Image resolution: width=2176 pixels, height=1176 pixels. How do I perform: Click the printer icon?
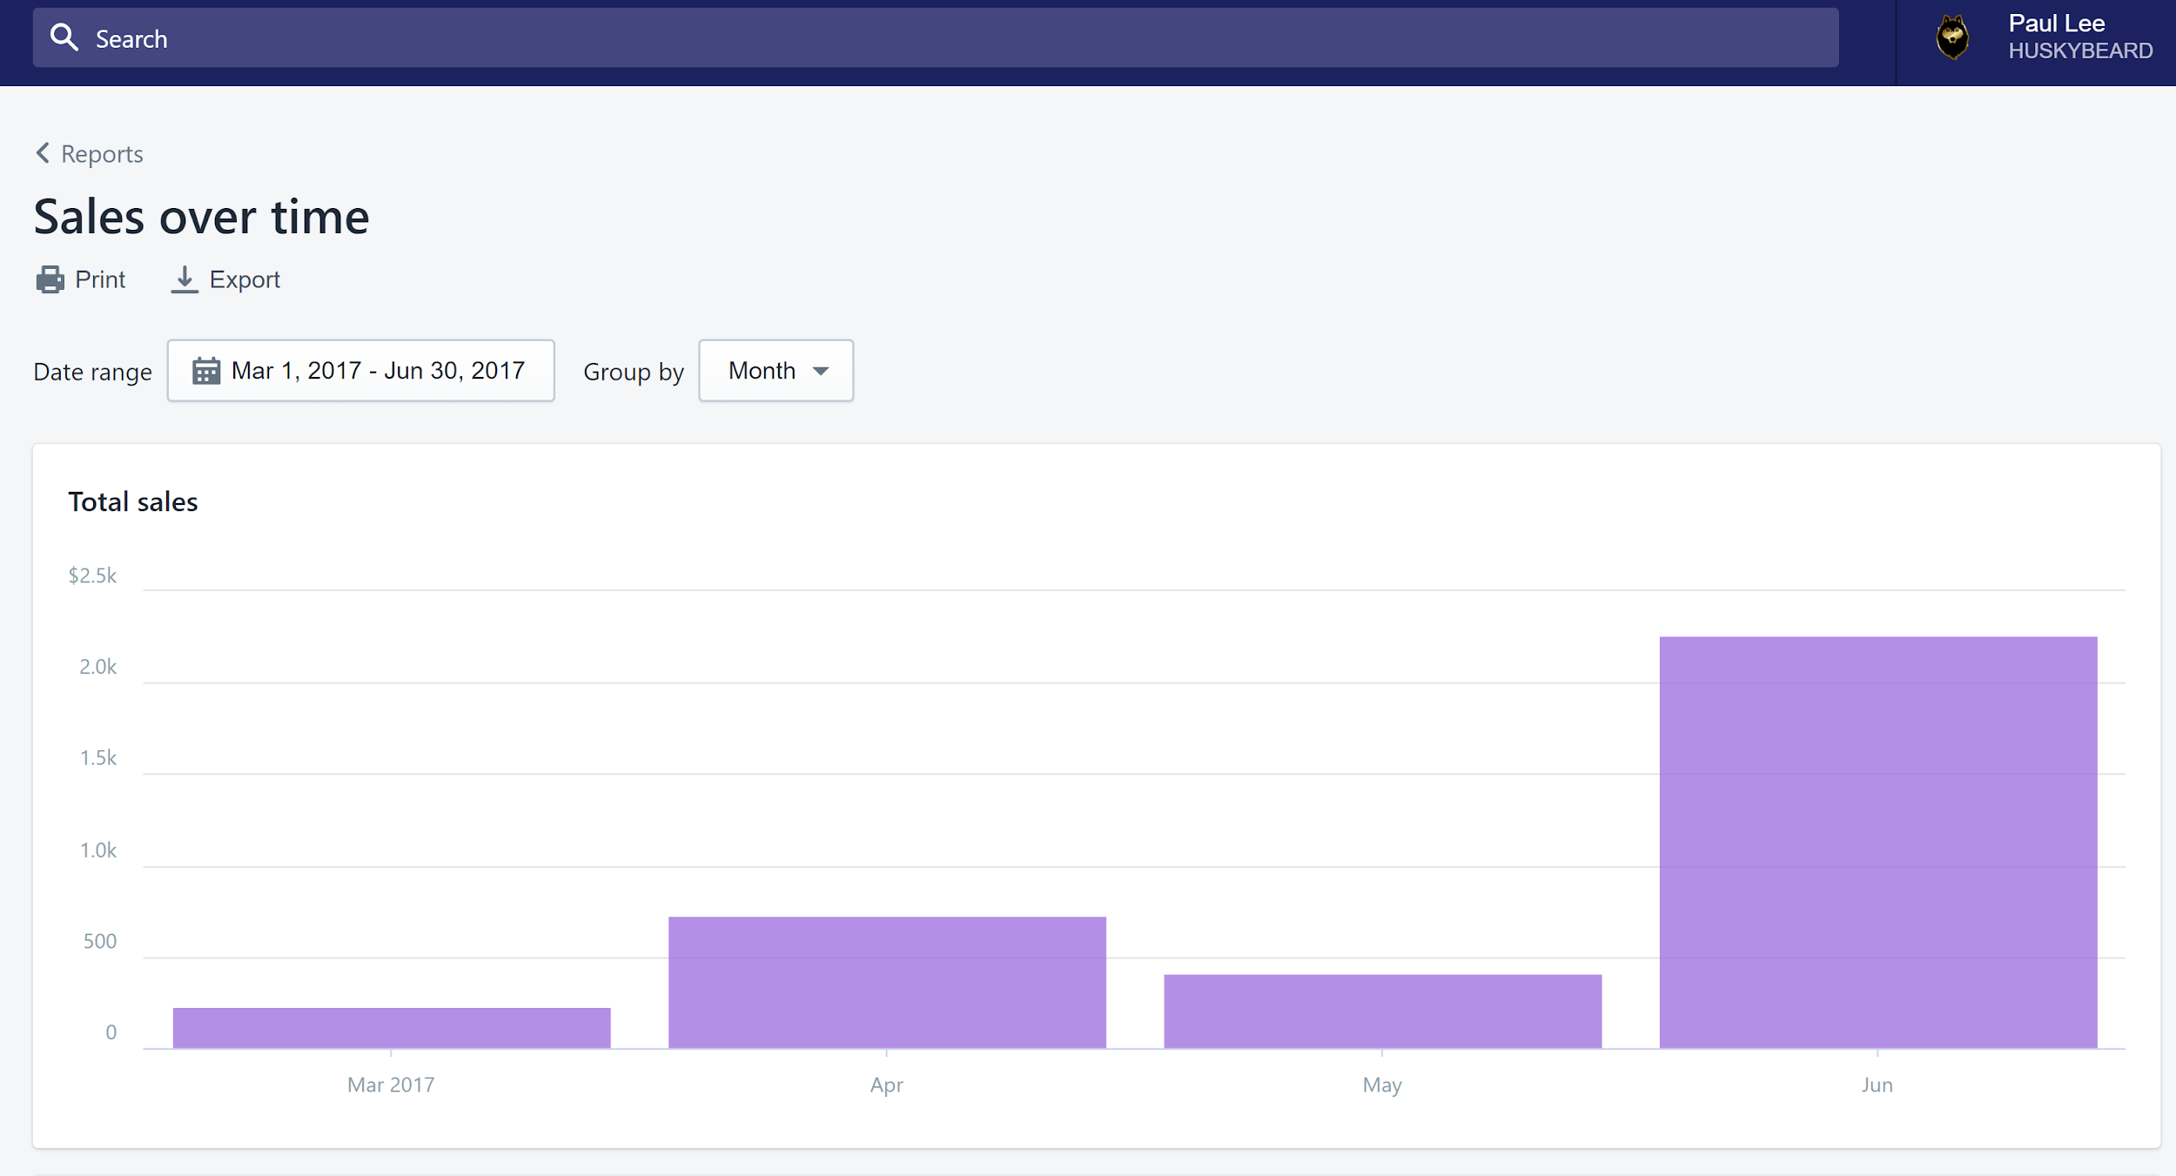50,279
